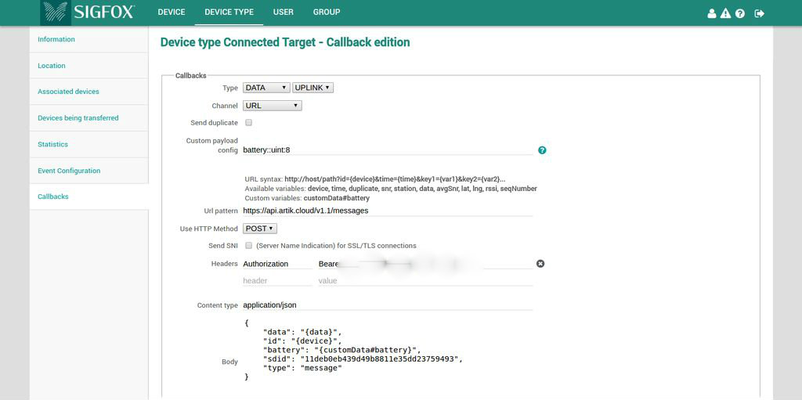Open the GROUP menu

coord(327,13)
